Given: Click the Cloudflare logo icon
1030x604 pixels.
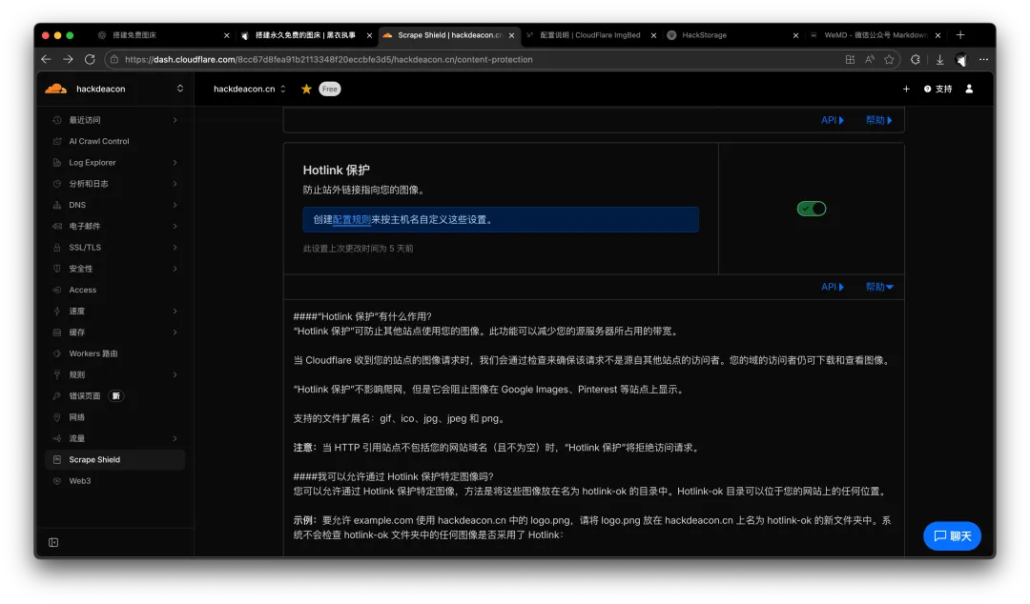Looking at the screenshot, I should (56, 89).
